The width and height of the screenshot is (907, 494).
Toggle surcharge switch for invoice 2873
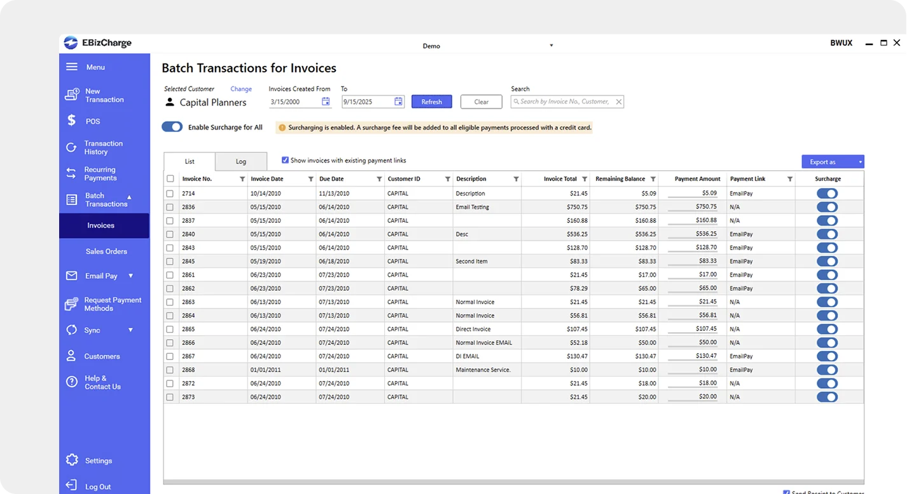[827, 397]
